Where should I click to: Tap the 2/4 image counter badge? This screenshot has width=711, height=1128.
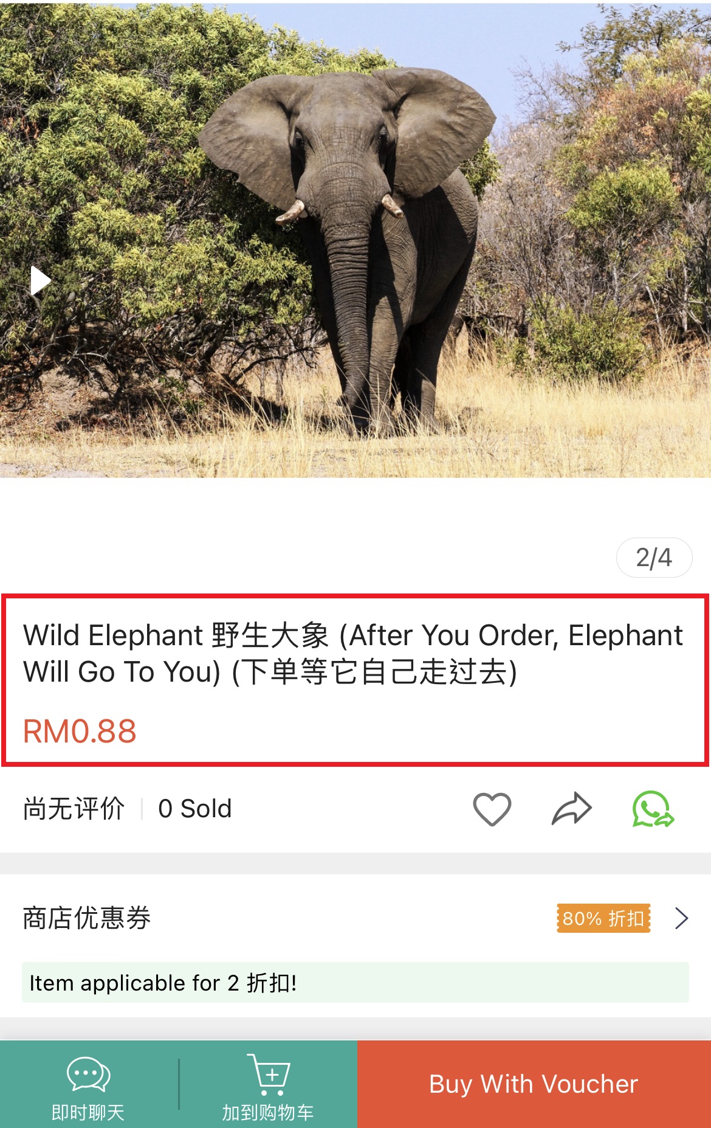[654, 558]
